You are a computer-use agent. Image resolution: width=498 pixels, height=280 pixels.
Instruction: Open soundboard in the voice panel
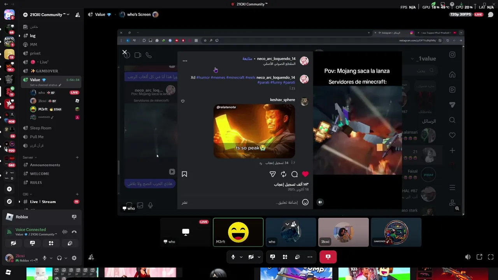(x=70, y=243)
